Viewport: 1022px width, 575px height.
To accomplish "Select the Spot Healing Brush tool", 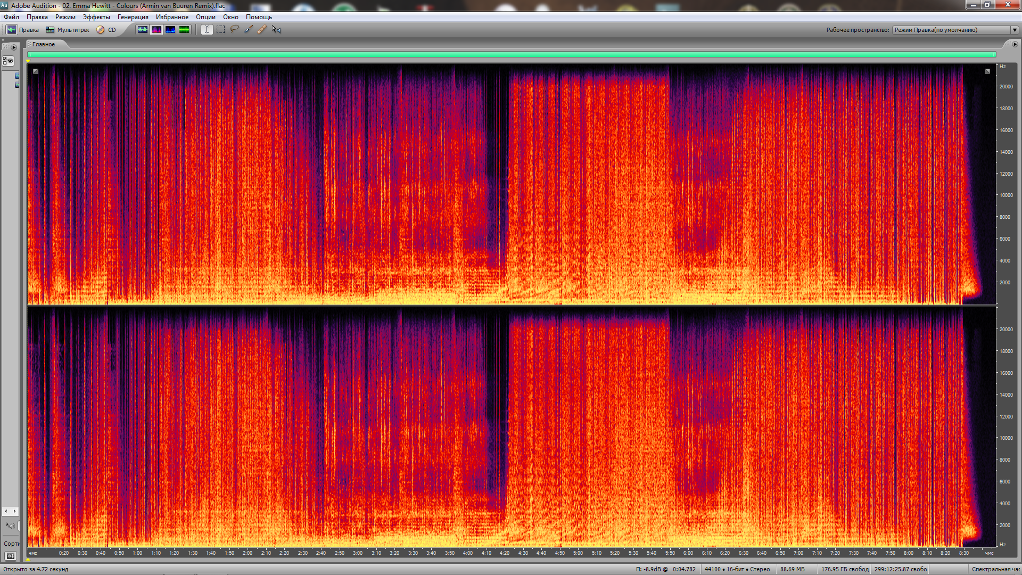I will point(262,30).
